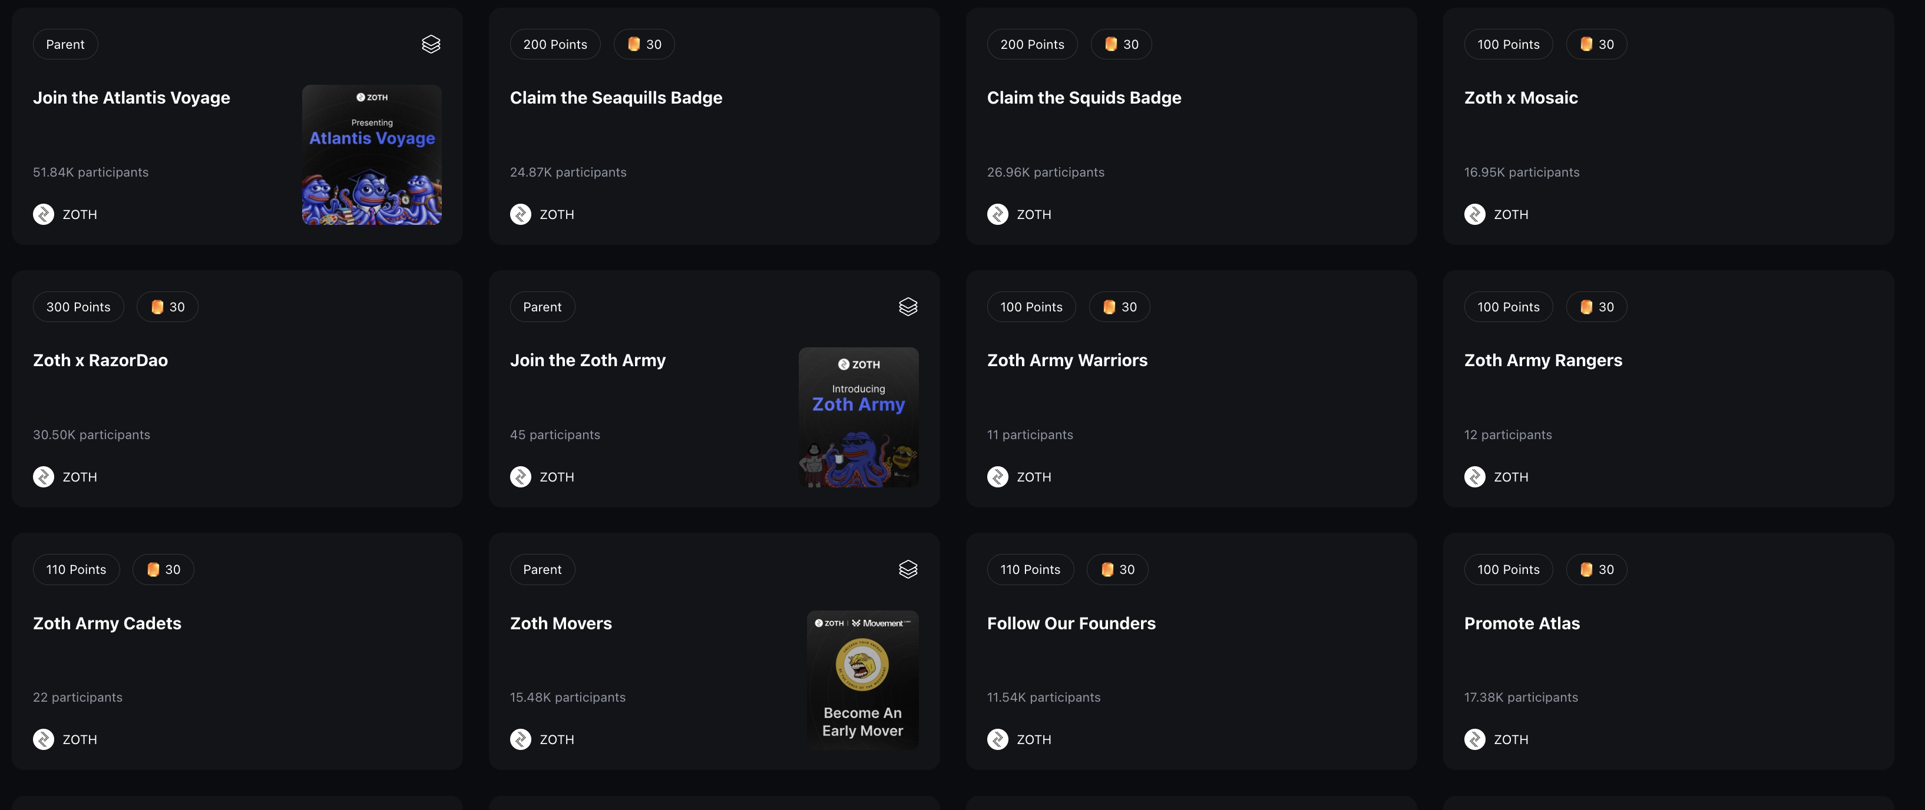Viewport: 1925px width, 810px height.
Task: Click the 110 Points badge on Follow Our Founders
Action: [x=1030, y=570]
